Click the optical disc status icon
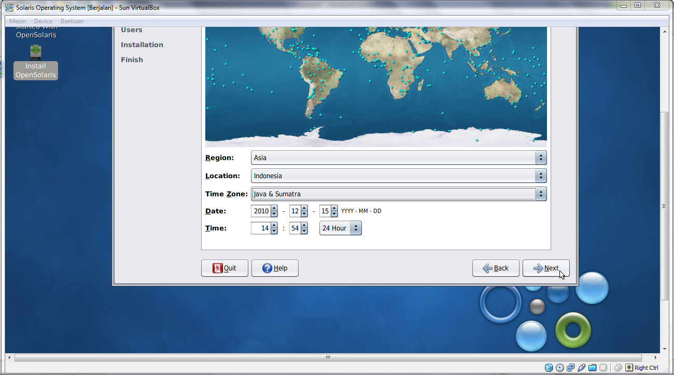The width and height of the screenshot is (674, 375). [559, 368]
